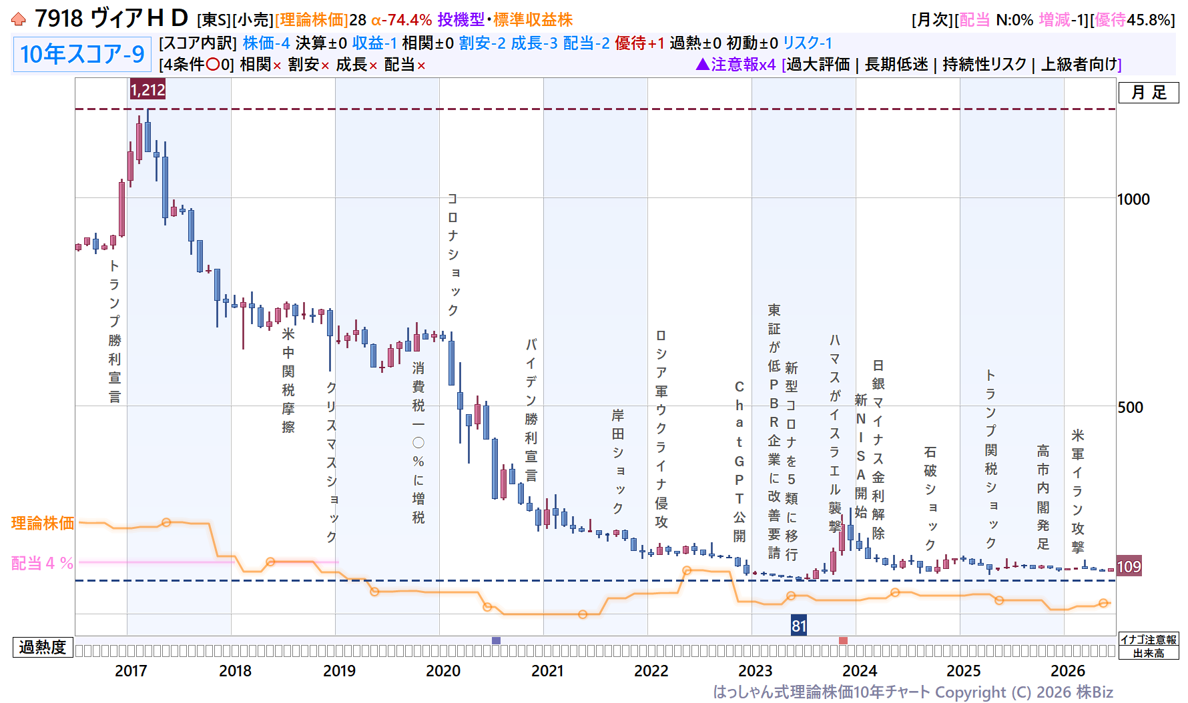This screenshot has width=1188, height=703.
Task: Click the purple 過熱度 marker near 2020
Action: click(496, 640)
